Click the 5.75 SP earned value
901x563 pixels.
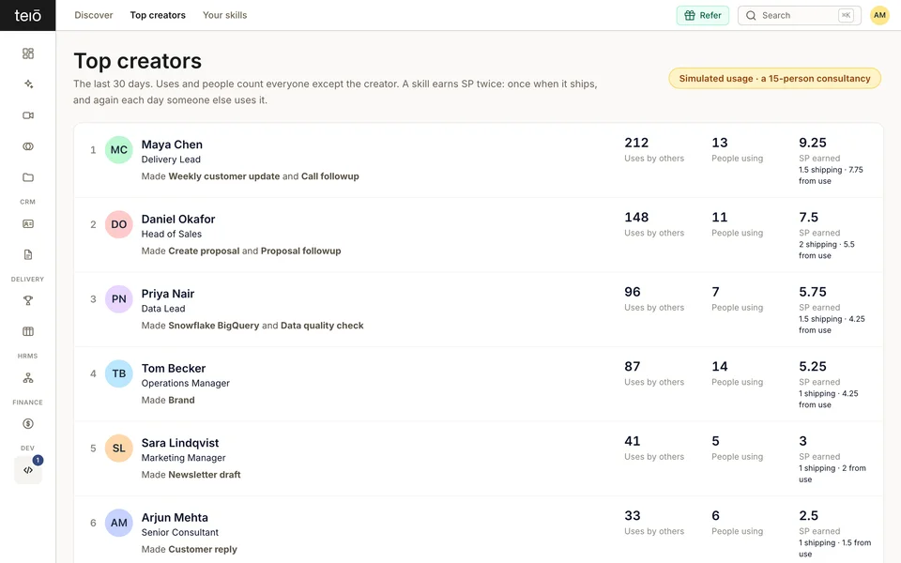(813, 292)
